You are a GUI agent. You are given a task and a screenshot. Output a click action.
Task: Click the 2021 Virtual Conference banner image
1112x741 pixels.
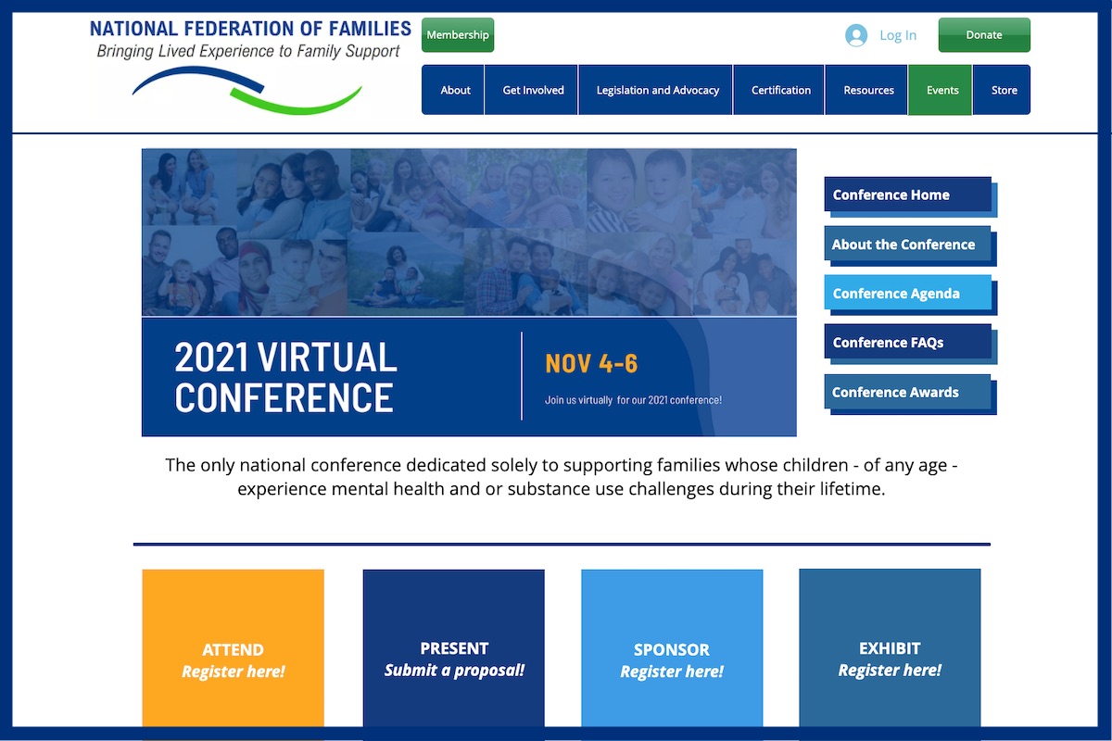pos(469,292)
